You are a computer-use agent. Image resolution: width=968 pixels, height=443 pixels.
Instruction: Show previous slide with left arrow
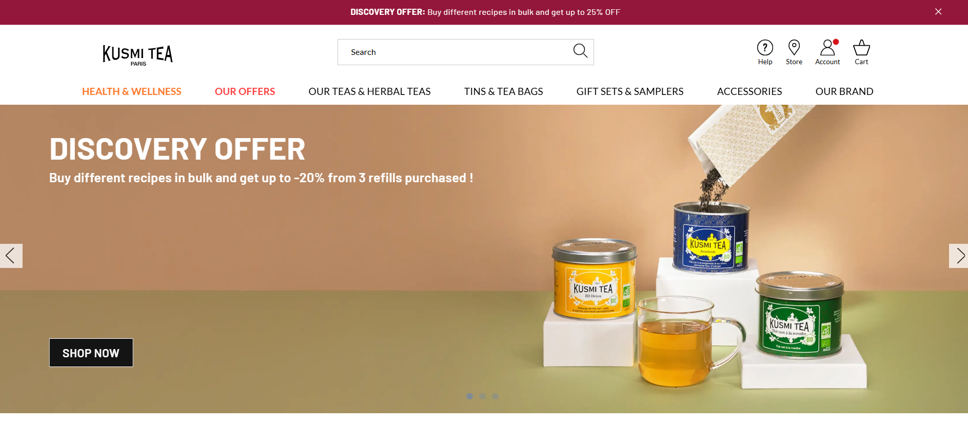[x=11, y=256]
